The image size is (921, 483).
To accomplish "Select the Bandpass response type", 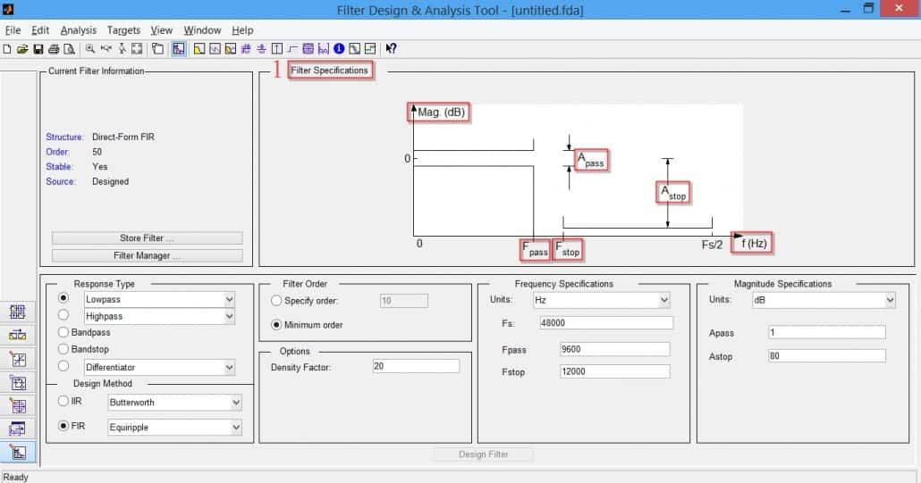I will [x=63, y=332].
